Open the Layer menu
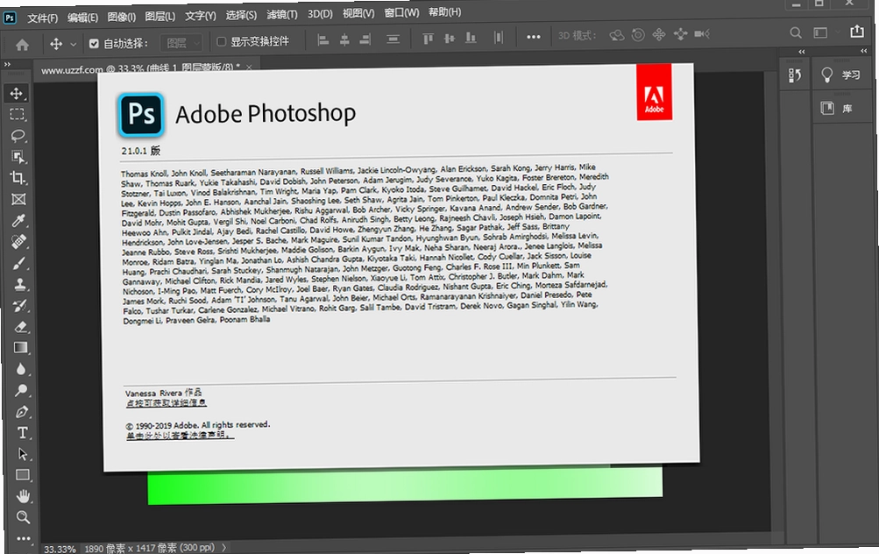879x554 pixels. (159, 17)
